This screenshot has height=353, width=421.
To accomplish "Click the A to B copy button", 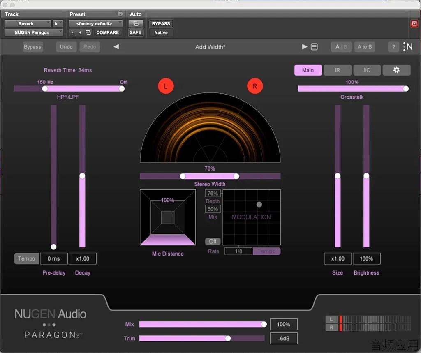I will (365, 47).
